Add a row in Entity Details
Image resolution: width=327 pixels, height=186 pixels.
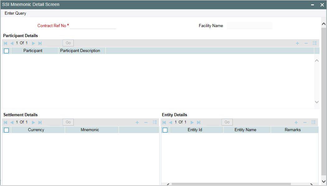[x=296, y=122]
